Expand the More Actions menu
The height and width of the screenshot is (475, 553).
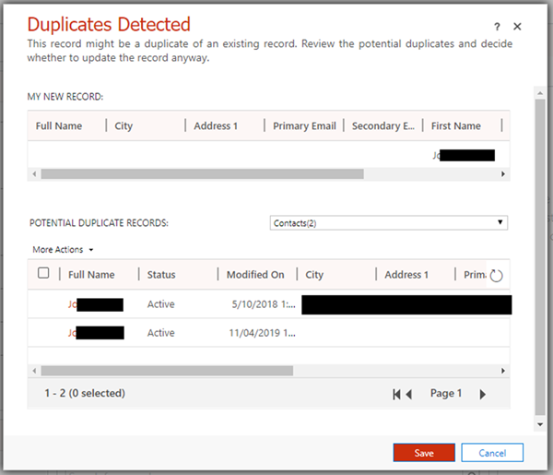tap(63, 249)
